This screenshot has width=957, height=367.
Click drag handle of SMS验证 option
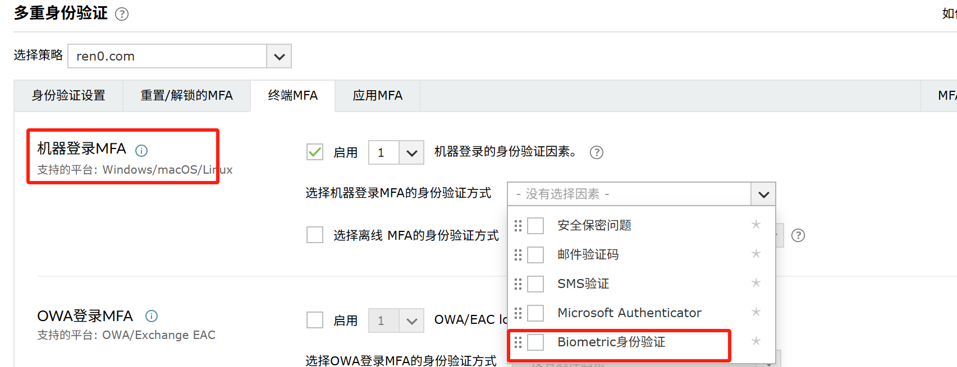tap(518, 284)
